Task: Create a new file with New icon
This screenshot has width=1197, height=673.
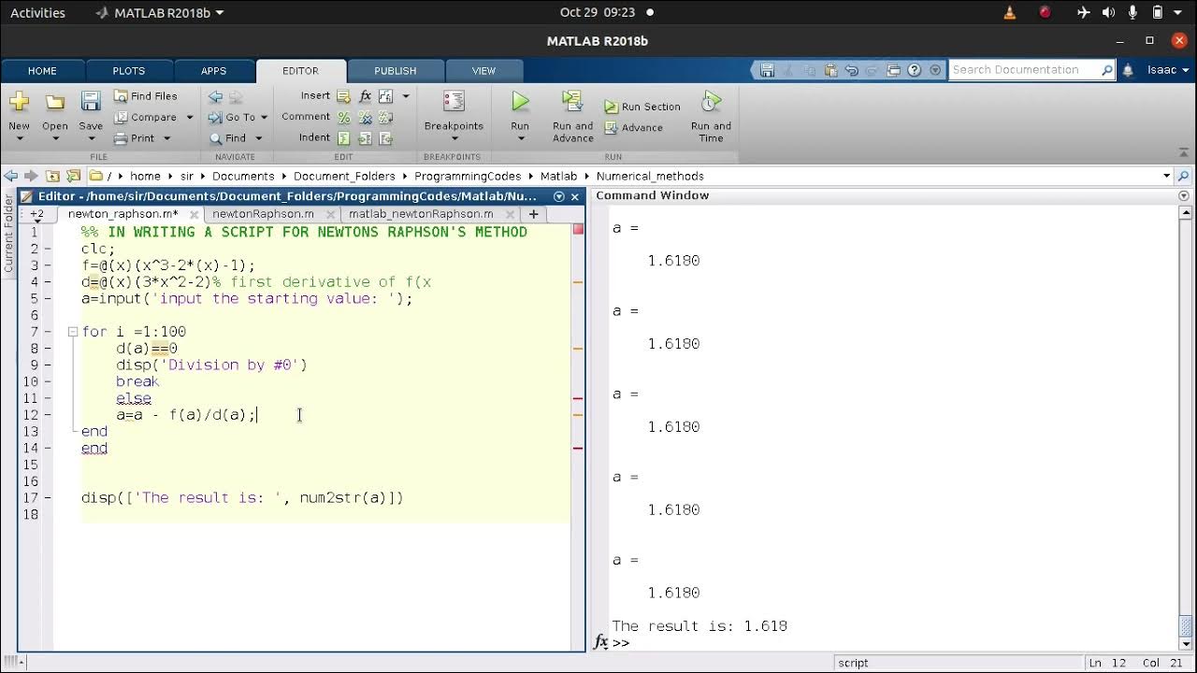Action: (19, 102)
